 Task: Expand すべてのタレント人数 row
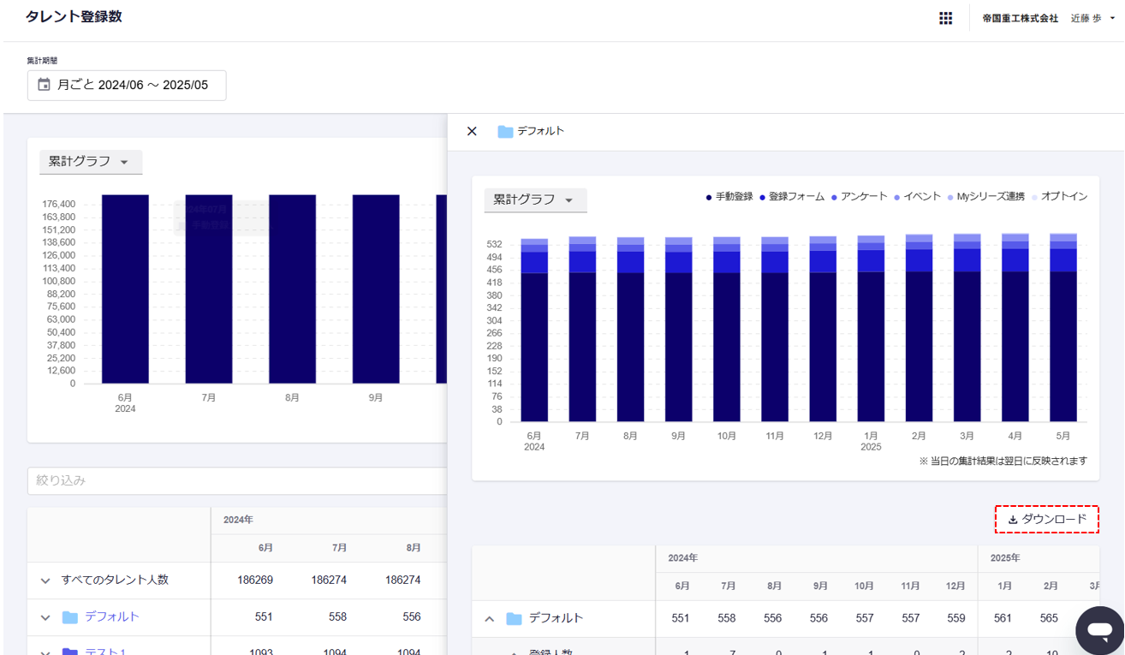pyautogui.click(x=45, y=581)
